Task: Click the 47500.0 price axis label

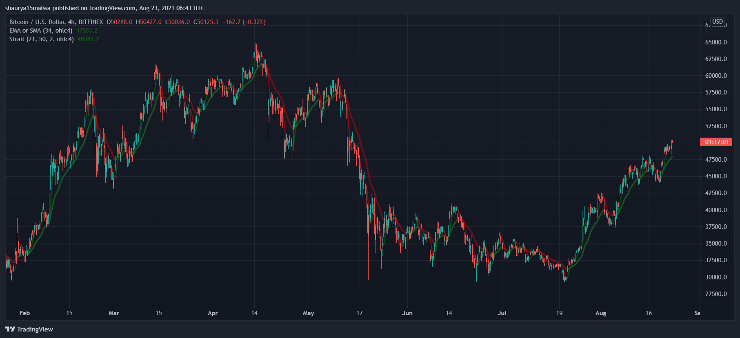Action: (716, 160)
